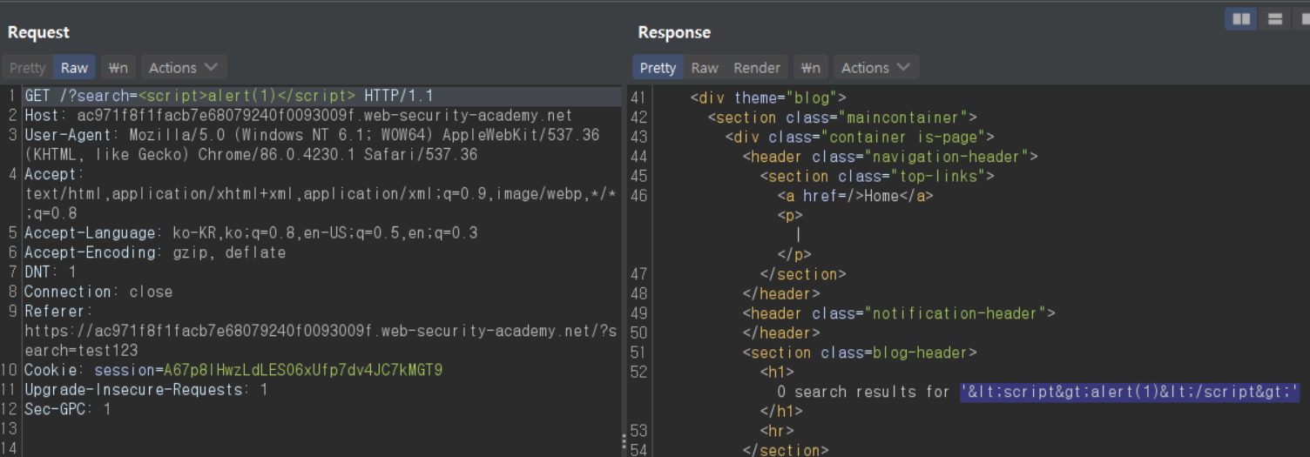Screen dimensions: 1310x457
Task: Switch the Request view to Pretty
Action: (x=27, y=68)
